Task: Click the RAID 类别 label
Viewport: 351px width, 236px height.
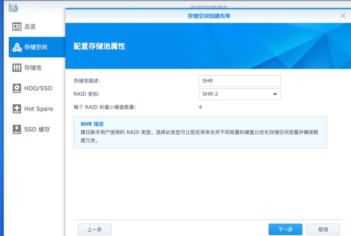Action: 86,94
